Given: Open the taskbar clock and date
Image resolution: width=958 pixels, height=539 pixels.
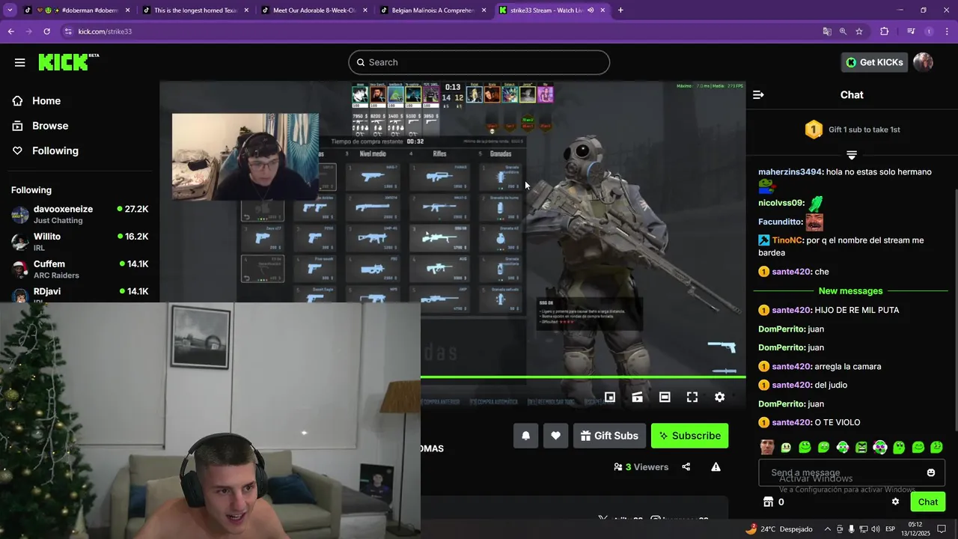Looking at the screenshot, I should pos(915,529).
